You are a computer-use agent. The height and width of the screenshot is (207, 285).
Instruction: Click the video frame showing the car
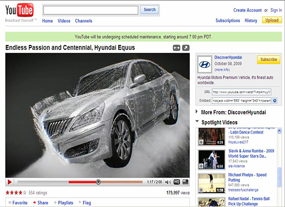[97, 115]
